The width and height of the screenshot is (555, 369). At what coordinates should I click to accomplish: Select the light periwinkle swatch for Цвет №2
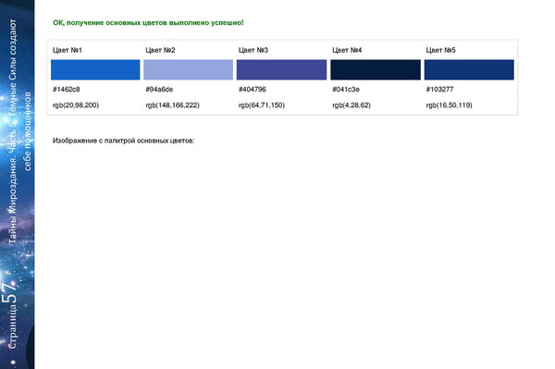click(189, 69)
